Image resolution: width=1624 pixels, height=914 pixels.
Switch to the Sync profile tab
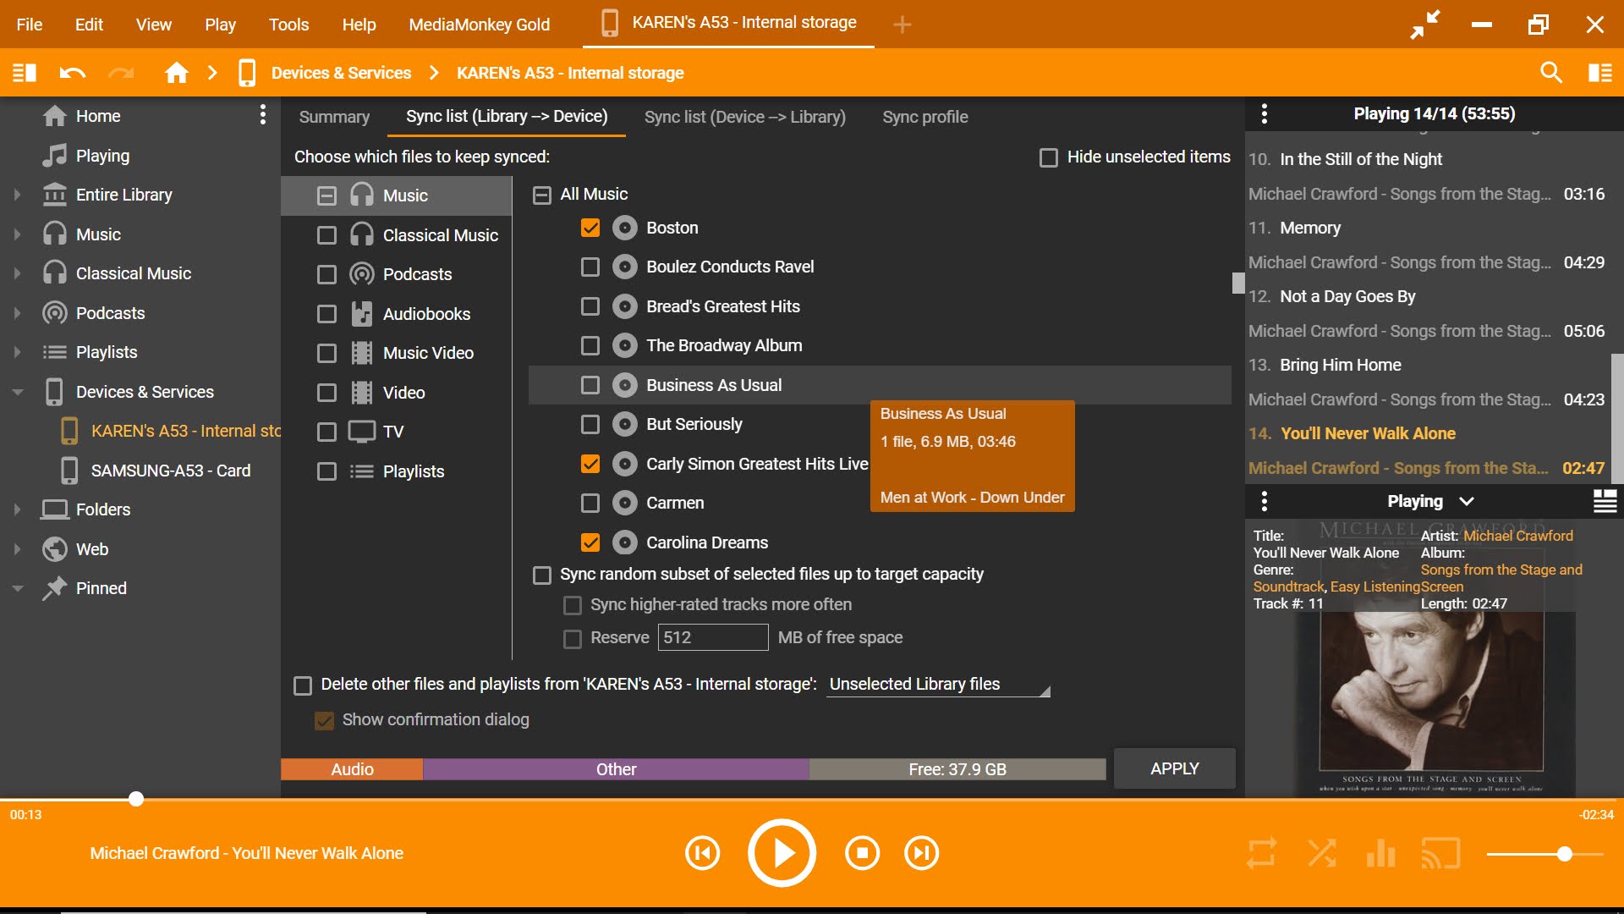coord(924,117)
